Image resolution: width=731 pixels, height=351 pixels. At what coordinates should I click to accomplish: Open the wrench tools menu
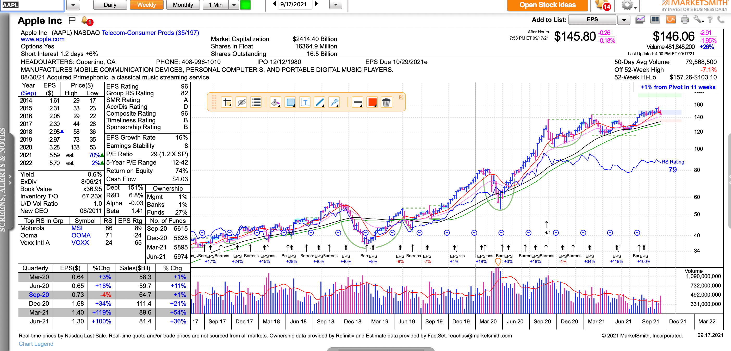click(698, 20)
